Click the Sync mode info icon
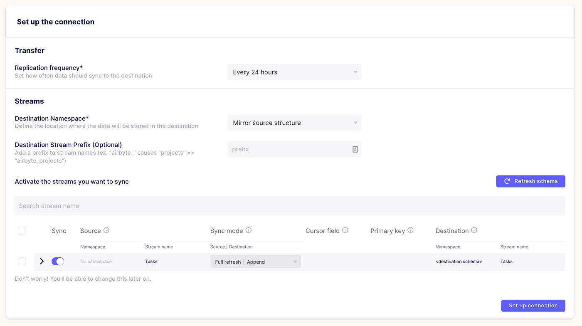Viewport: 582px width, 326px height. tap(249, 230)
